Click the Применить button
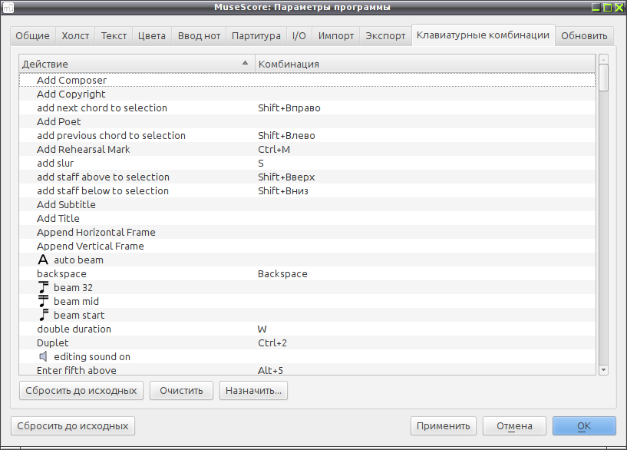 [444, 426]
